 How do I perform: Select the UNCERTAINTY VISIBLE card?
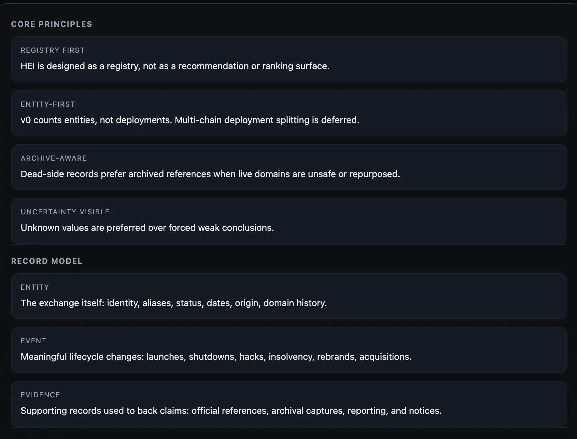click(289, 221)
